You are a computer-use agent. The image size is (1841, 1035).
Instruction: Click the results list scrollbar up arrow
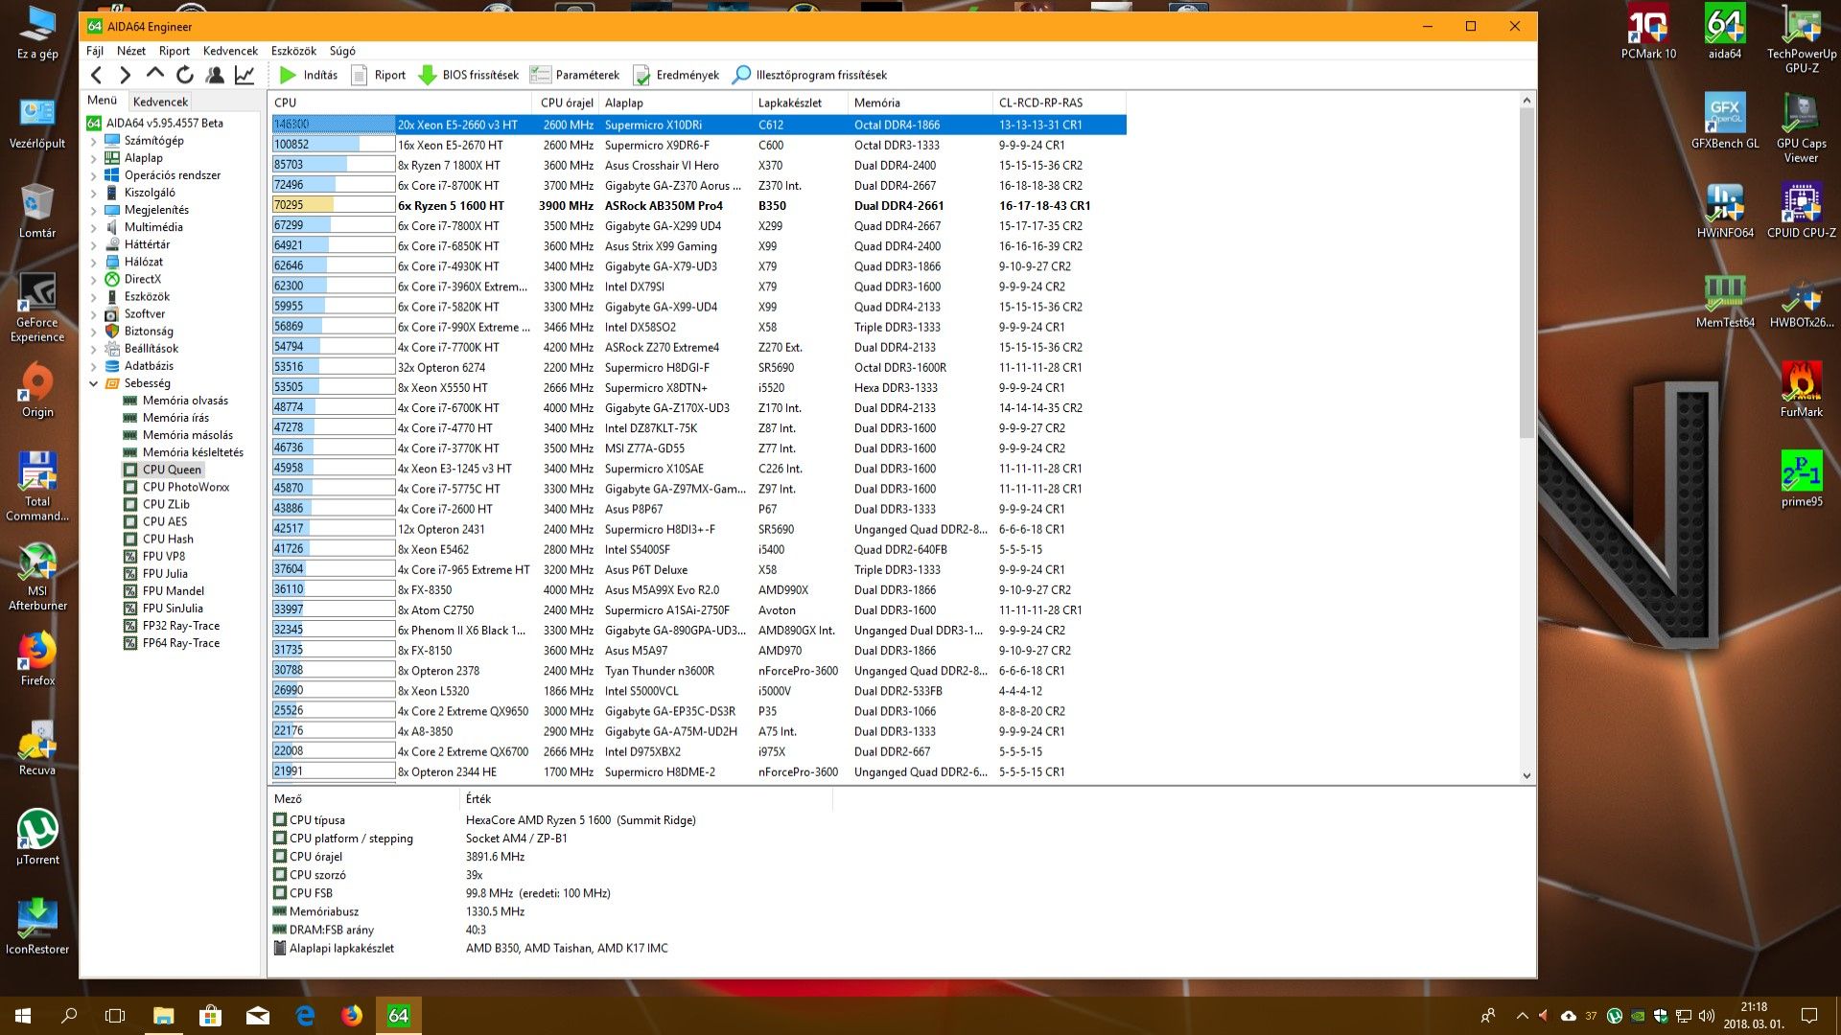point(1526,100)
